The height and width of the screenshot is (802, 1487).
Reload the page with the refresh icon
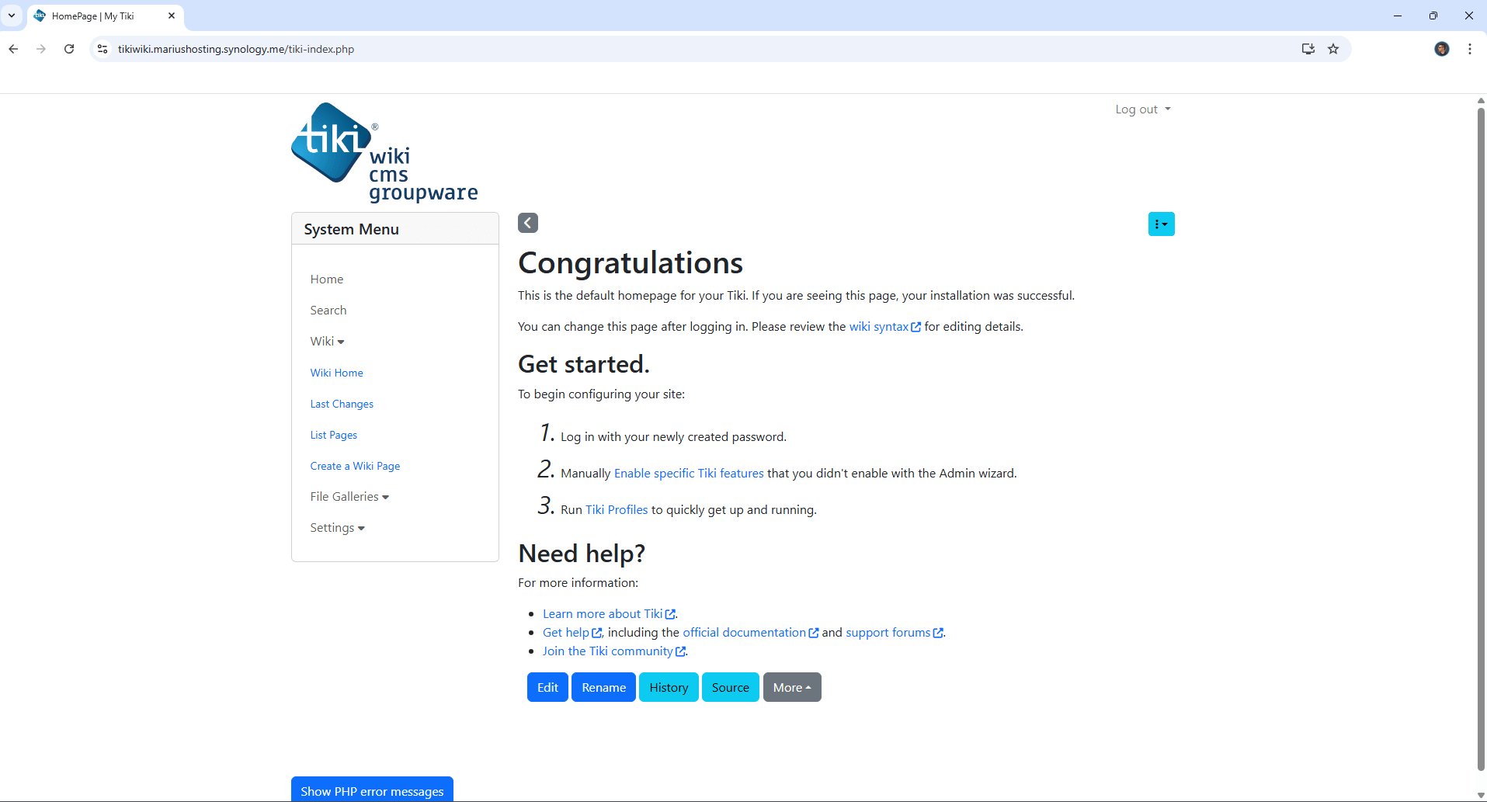69,49
